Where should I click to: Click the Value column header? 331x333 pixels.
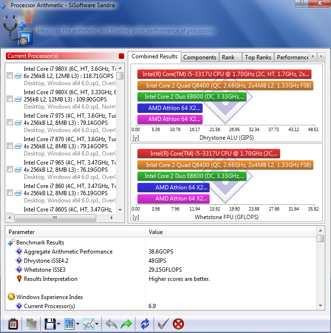(x=231, y=232)
